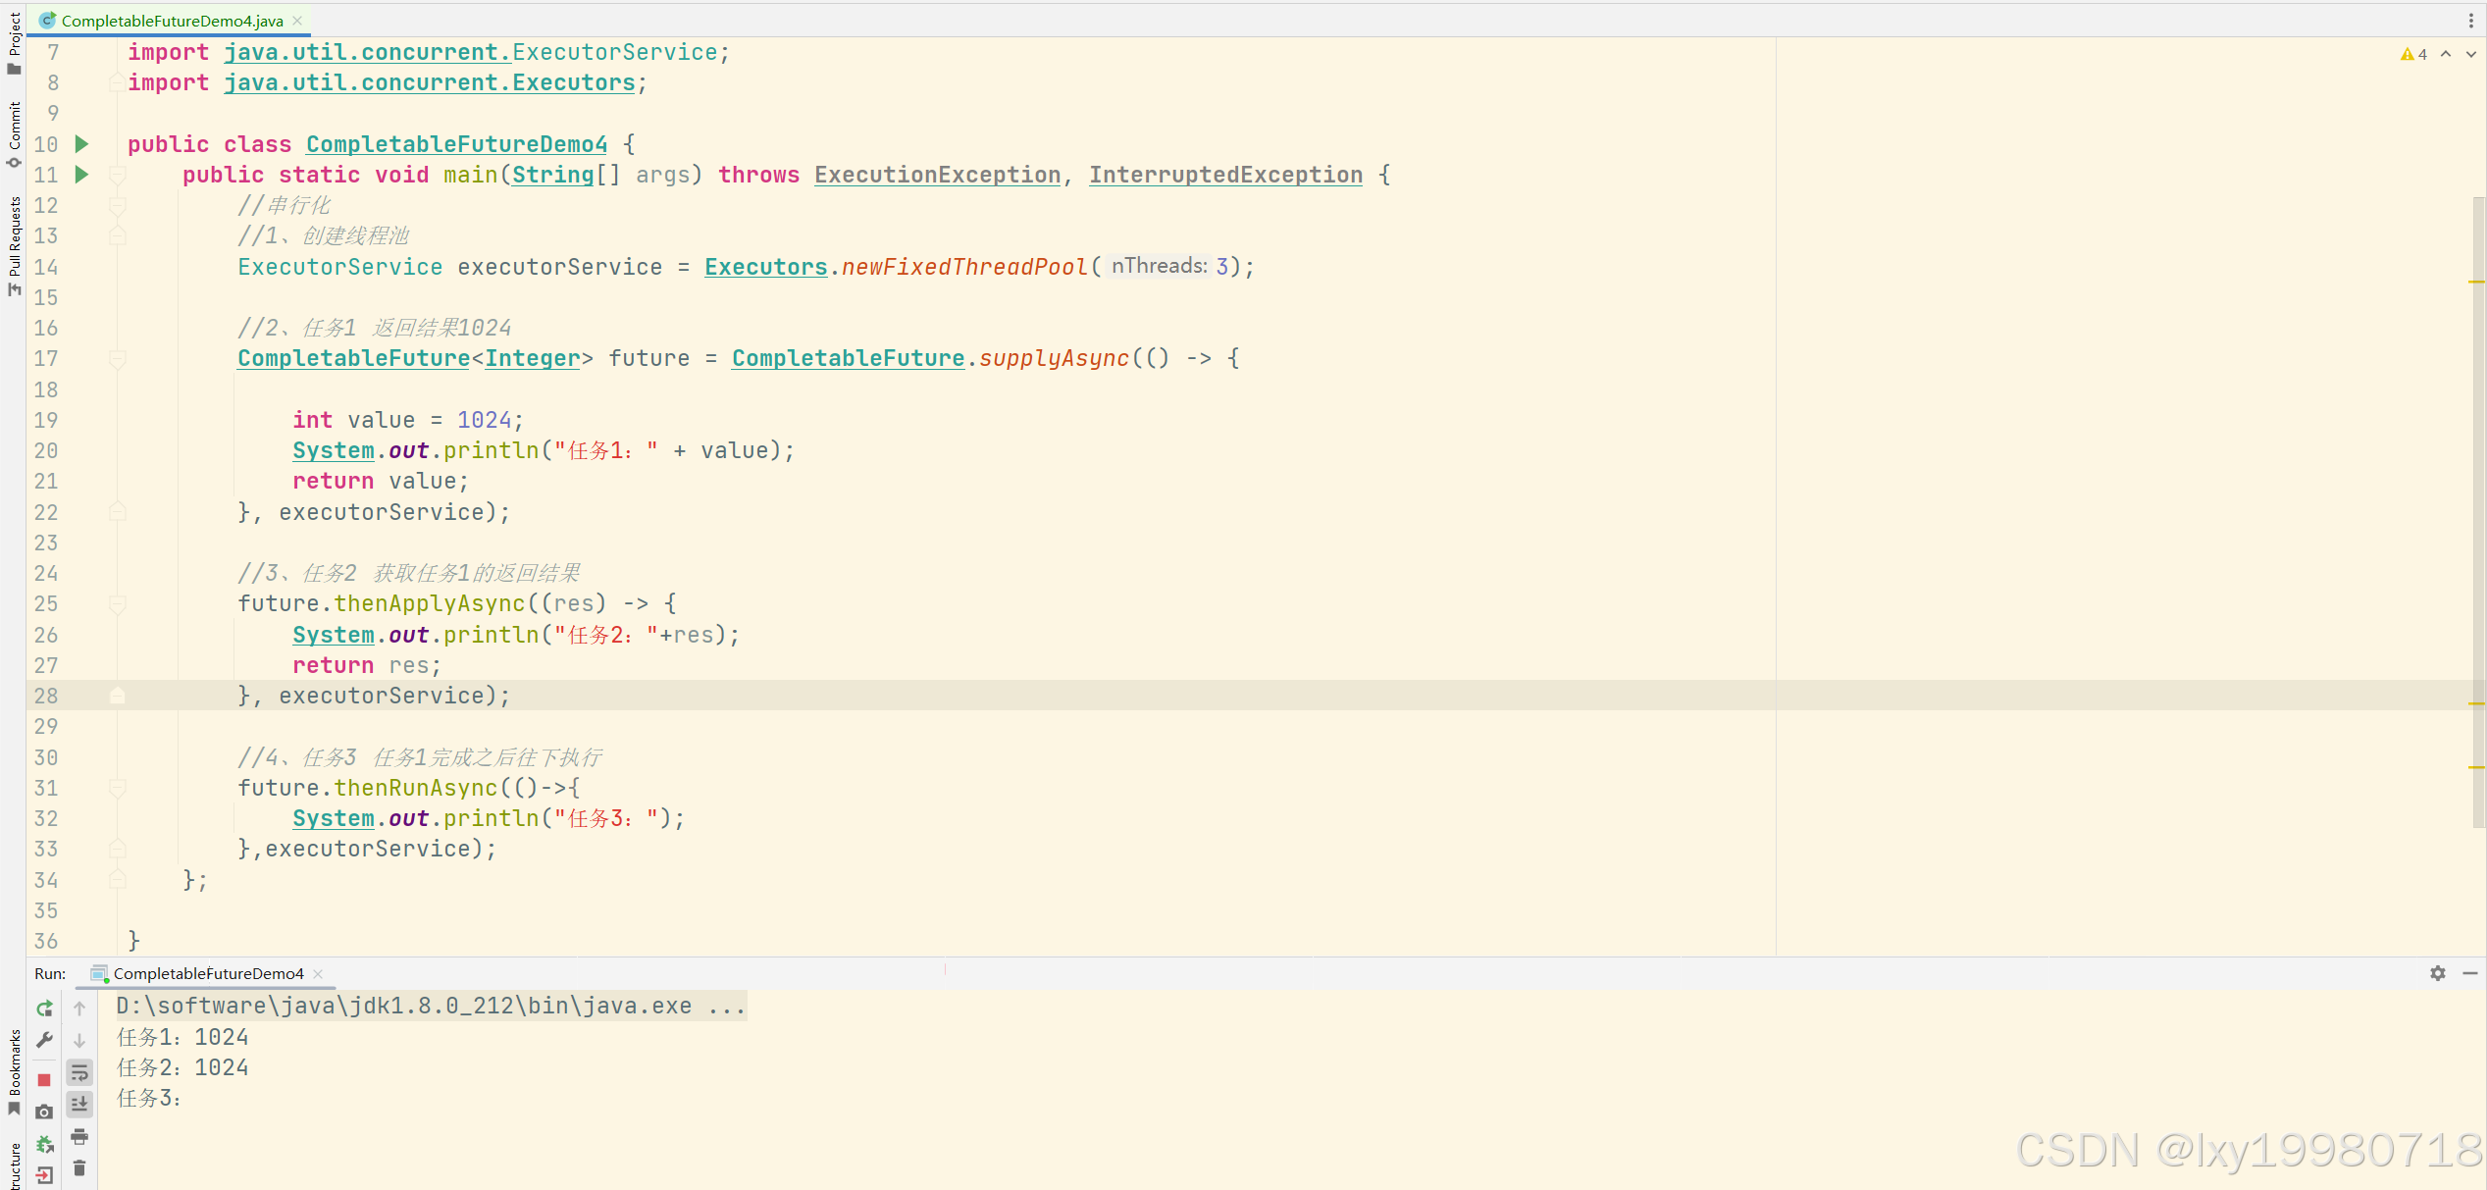This screenshot has height=1190, width=2487.
Task: Open the Project tool window tab
Action: click(14, 41)
